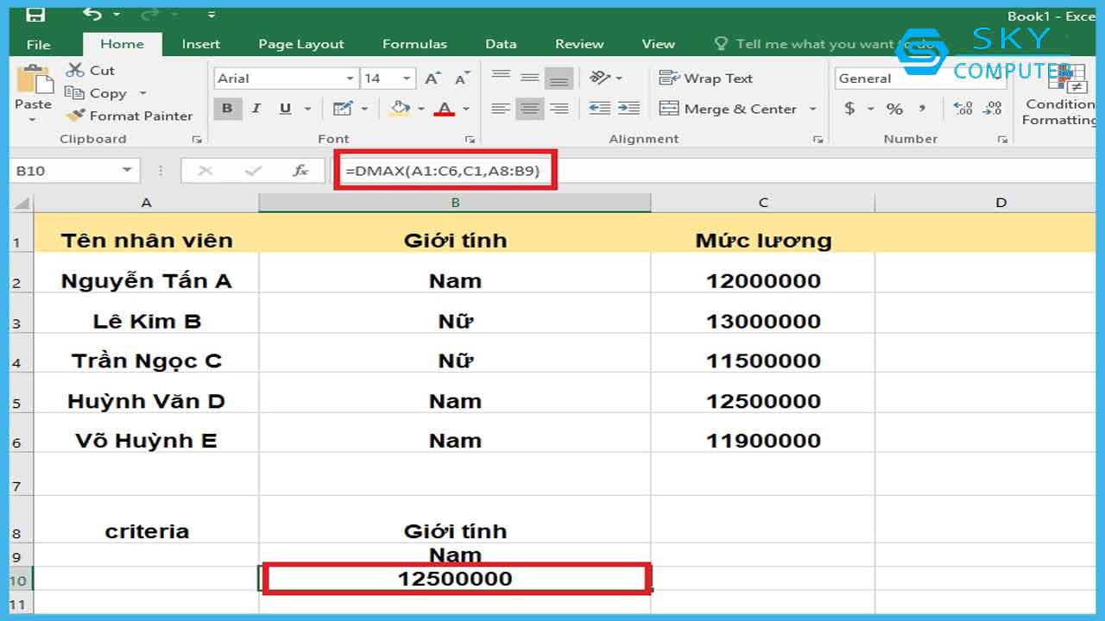The height and width of the screenshot is (621, 1105).
Task: Open the Font Color dropdown arrow
Action: pyautogui.click(x=466, y=109)
